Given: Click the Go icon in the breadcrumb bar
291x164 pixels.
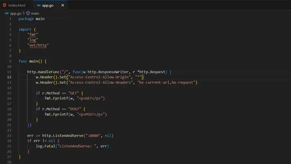Looking at the screenshot, I should (x=6, y=13).
